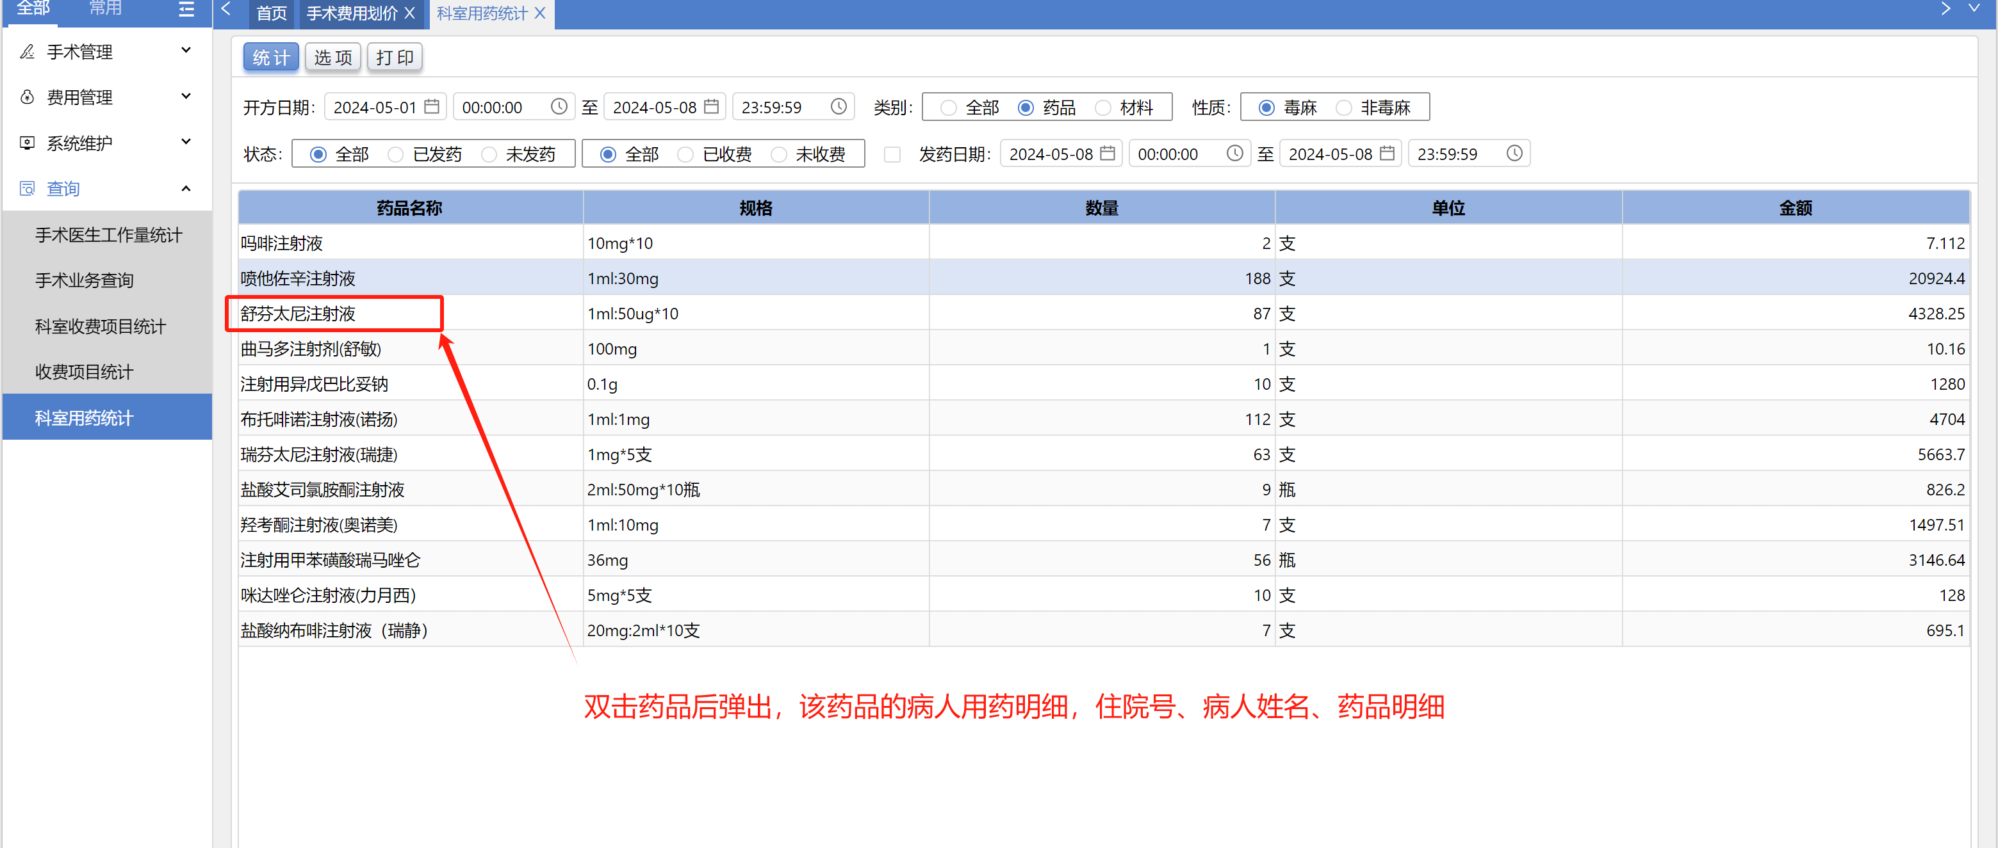Open calendar for prescription start date 2024-05-01
The image size is (1998, 848).
click(x=432, y=107)
